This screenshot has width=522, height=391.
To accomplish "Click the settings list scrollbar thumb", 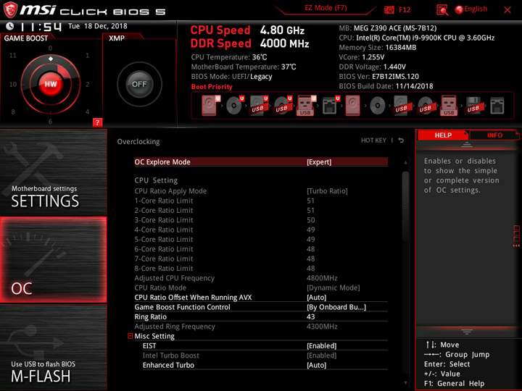I will (x=405, y=206).
